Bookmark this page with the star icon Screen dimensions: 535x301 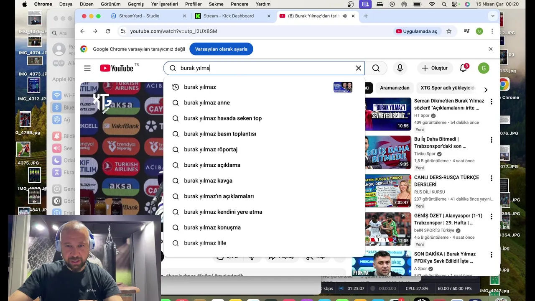449,31
